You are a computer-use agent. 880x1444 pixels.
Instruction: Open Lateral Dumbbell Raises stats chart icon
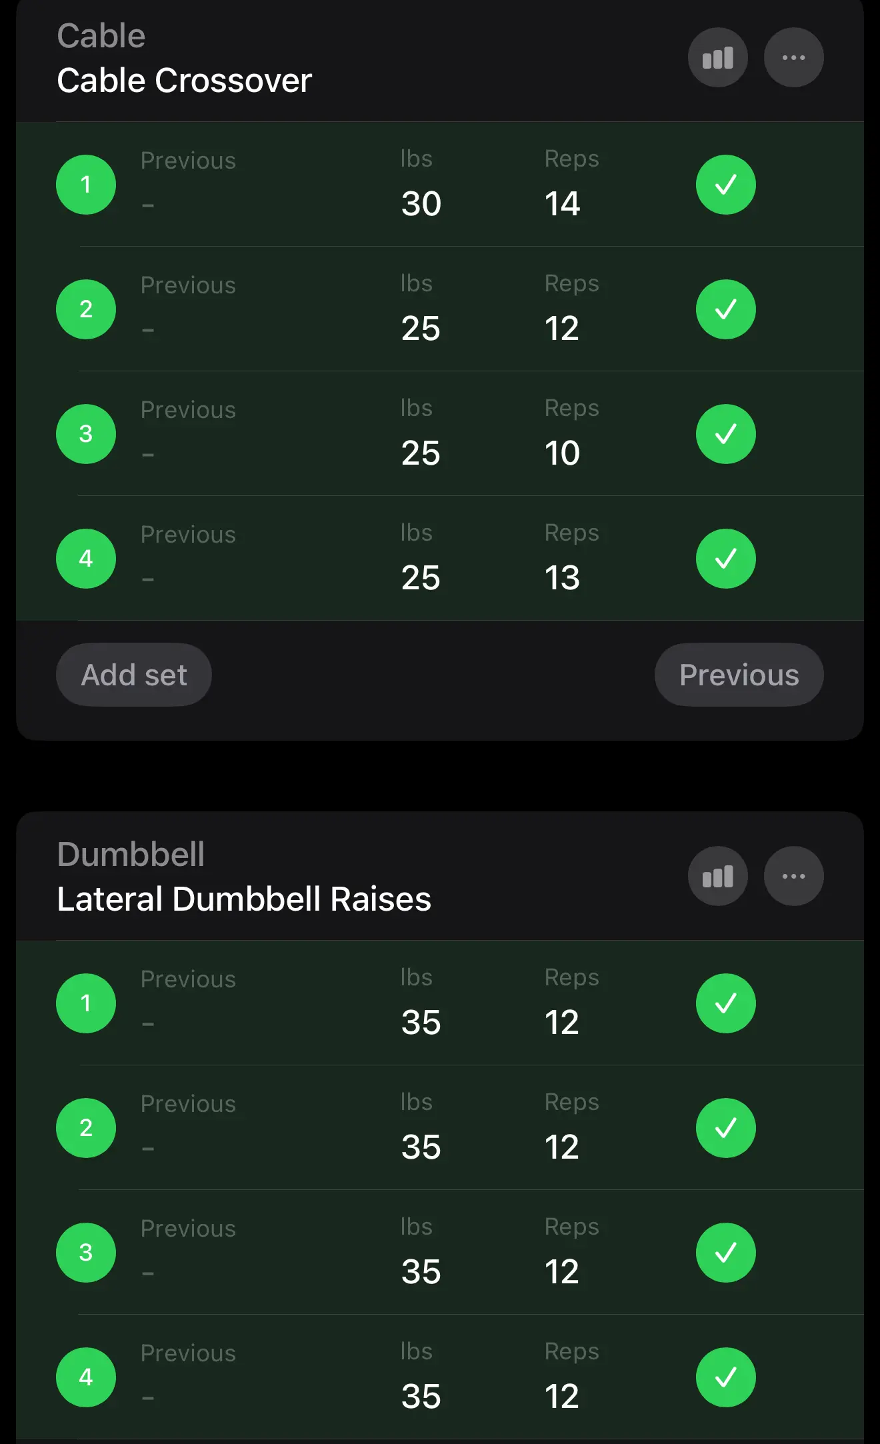click(717, 876)
